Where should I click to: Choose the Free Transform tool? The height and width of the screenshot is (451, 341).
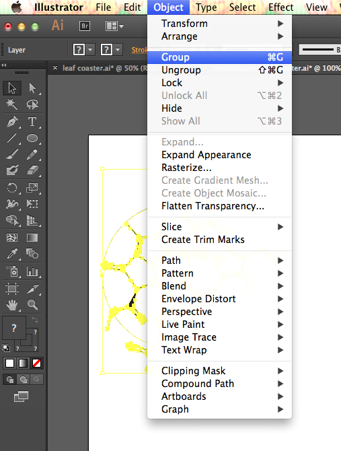32,204
